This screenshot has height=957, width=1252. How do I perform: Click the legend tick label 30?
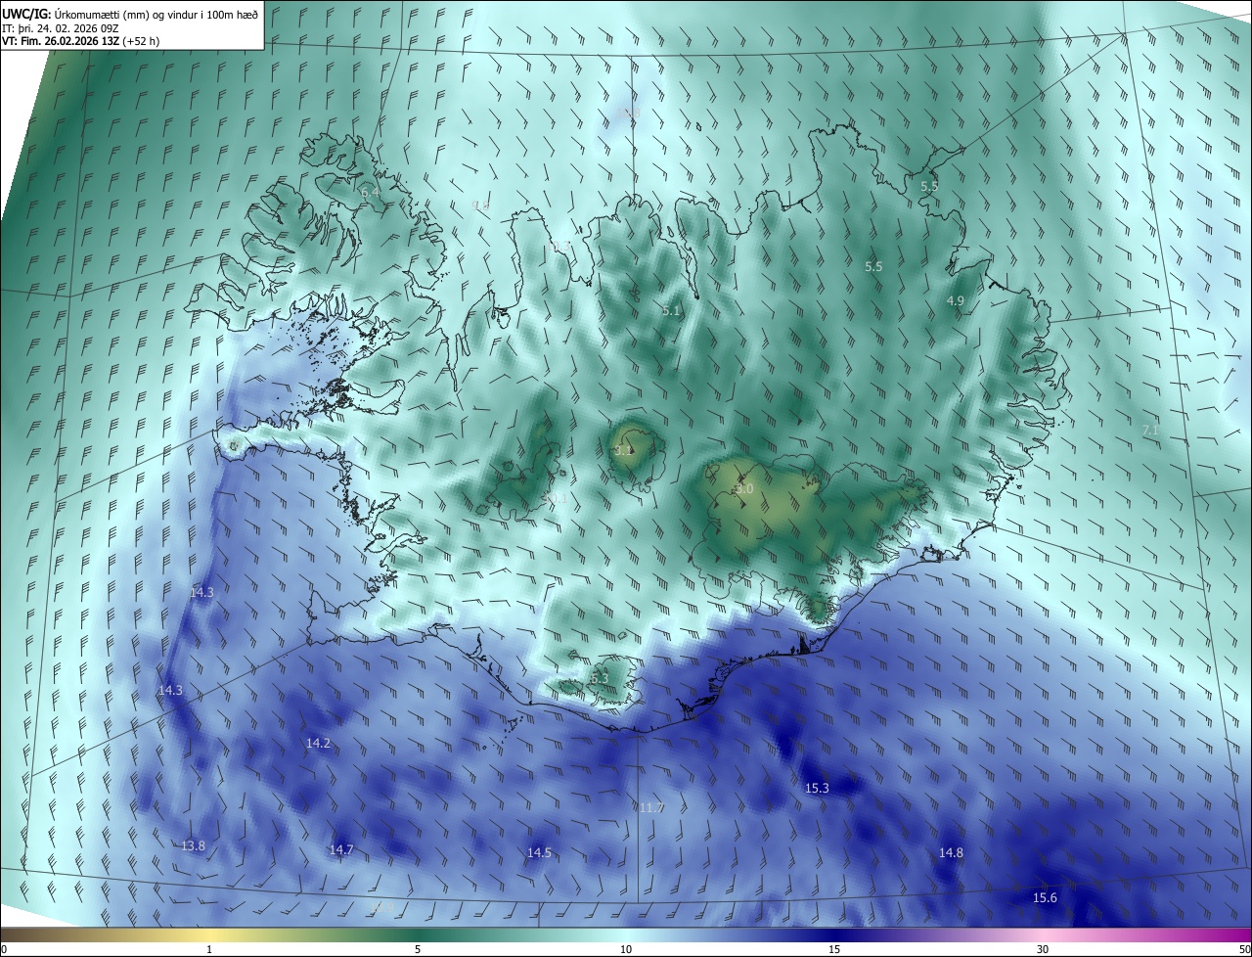(x=1043, y=949)
